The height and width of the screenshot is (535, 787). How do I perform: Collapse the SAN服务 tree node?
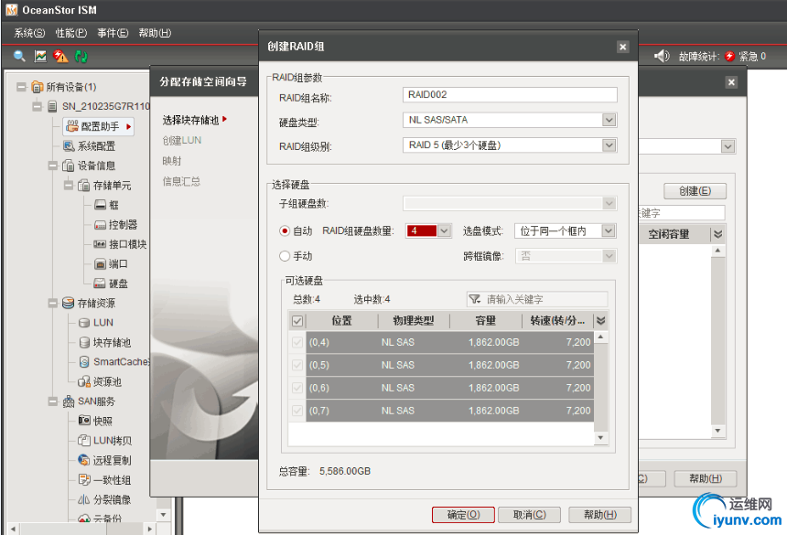(53, 401)
